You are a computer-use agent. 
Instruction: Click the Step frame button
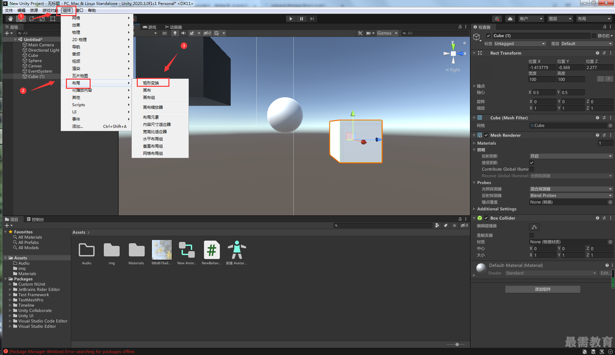pyautogui.click(x=312, y=19)
